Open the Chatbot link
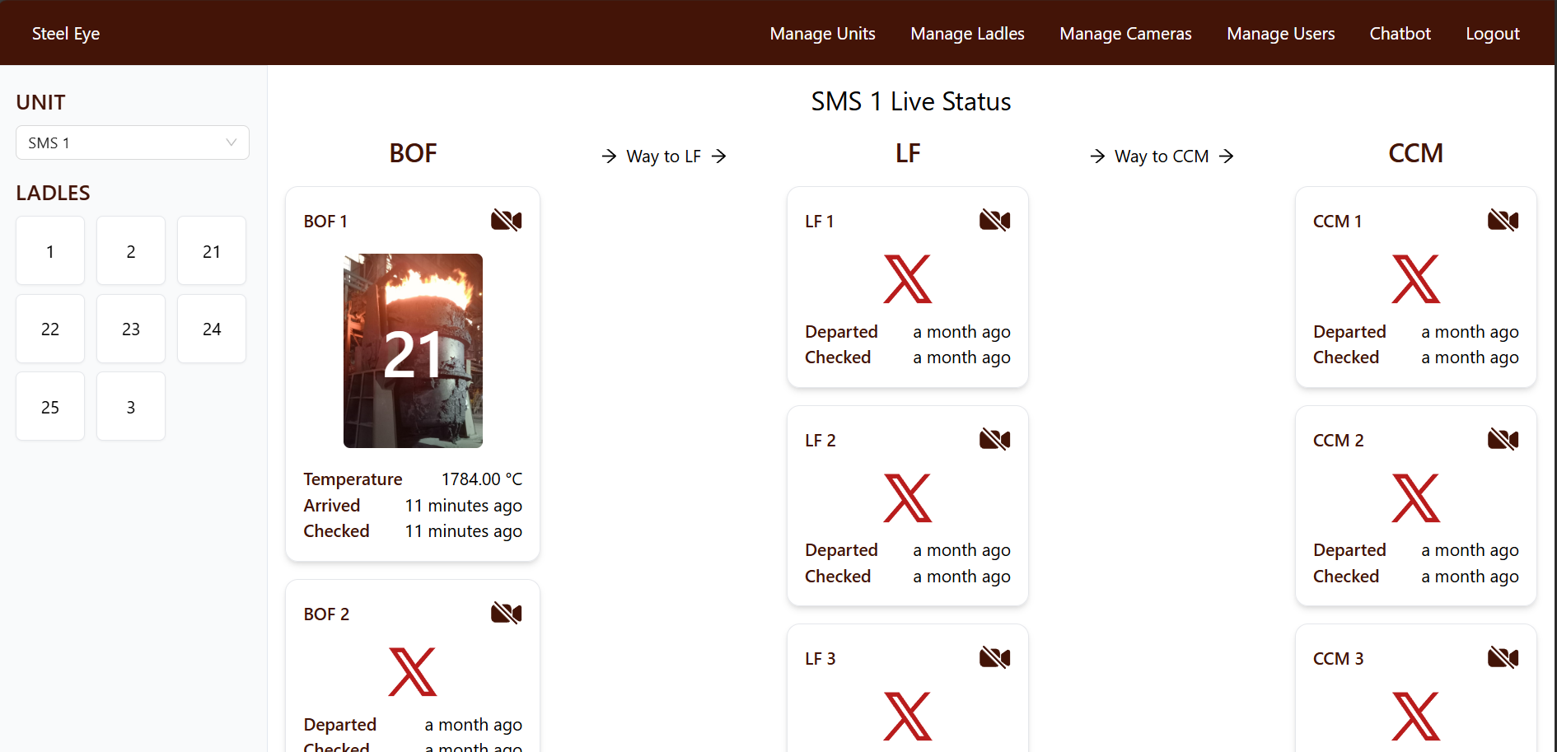Screen dimensions: 1557x752 (x=1400, y=34)
